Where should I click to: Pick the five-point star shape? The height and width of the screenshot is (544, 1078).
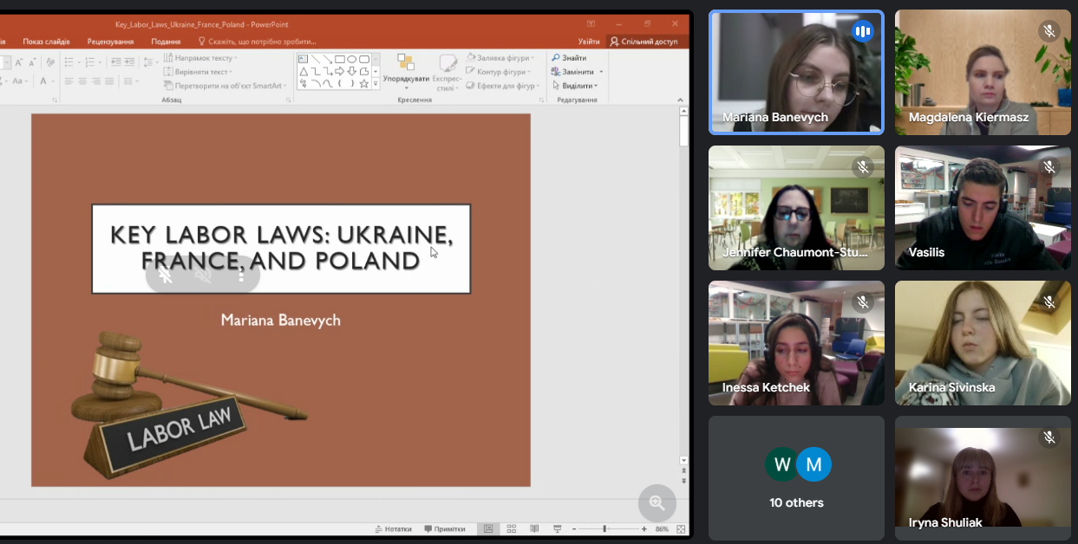tap(363, 84)
